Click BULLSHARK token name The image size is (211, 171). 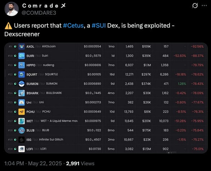54,93
